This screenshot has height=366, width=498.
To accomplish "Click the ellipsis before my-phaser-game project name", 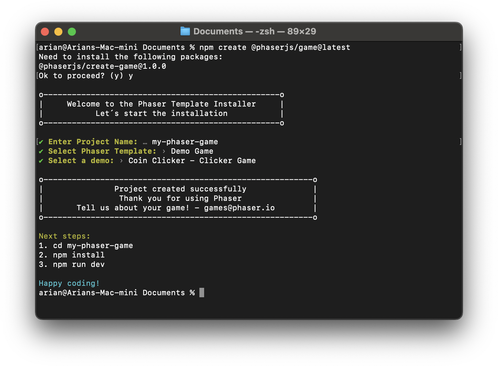I will [x=145, y=143].
